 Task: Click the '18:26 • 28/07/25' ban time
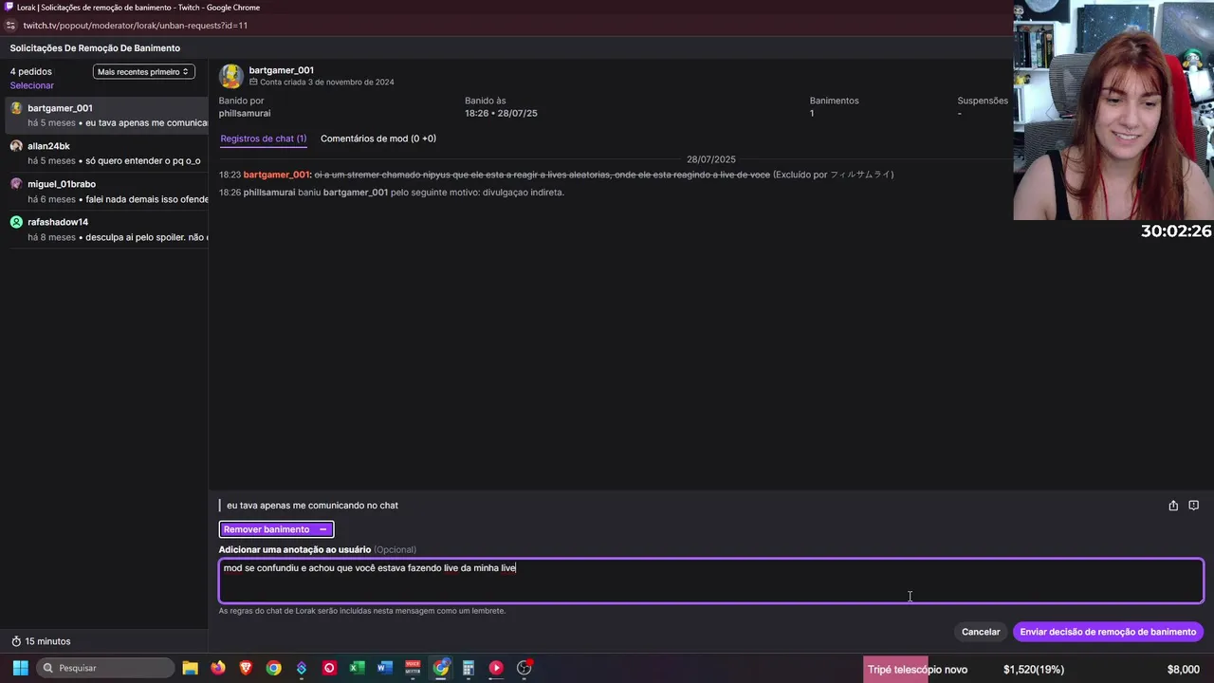click(501, 114)
